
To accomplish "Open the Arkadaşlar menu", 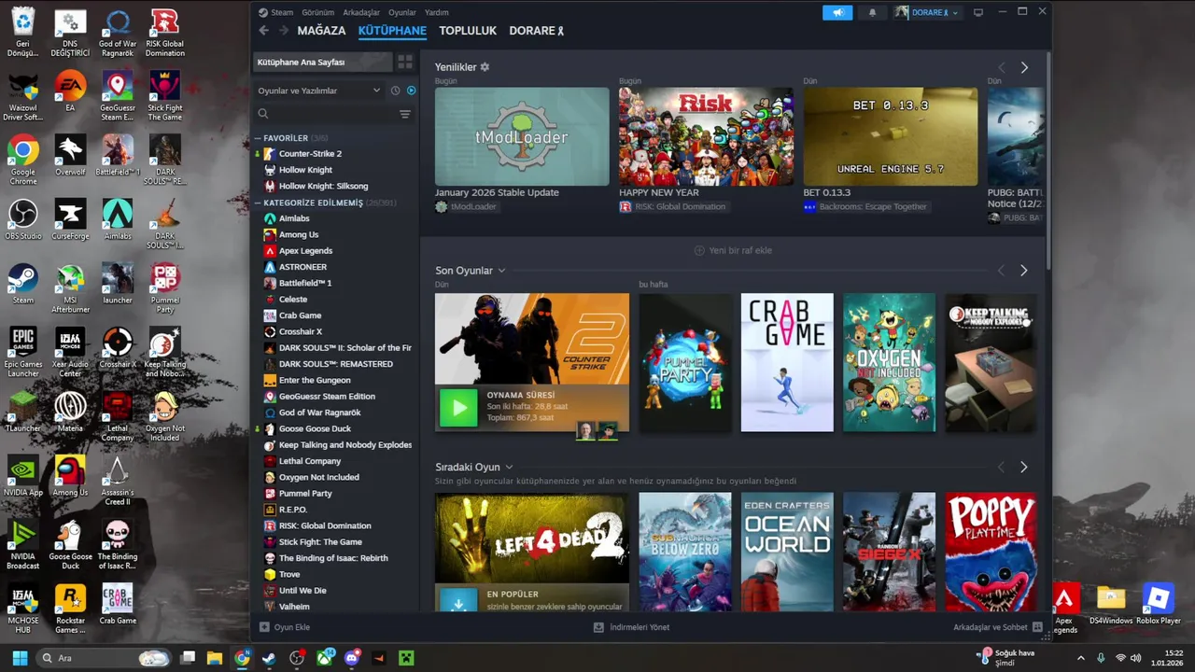I will coord(361,12).
